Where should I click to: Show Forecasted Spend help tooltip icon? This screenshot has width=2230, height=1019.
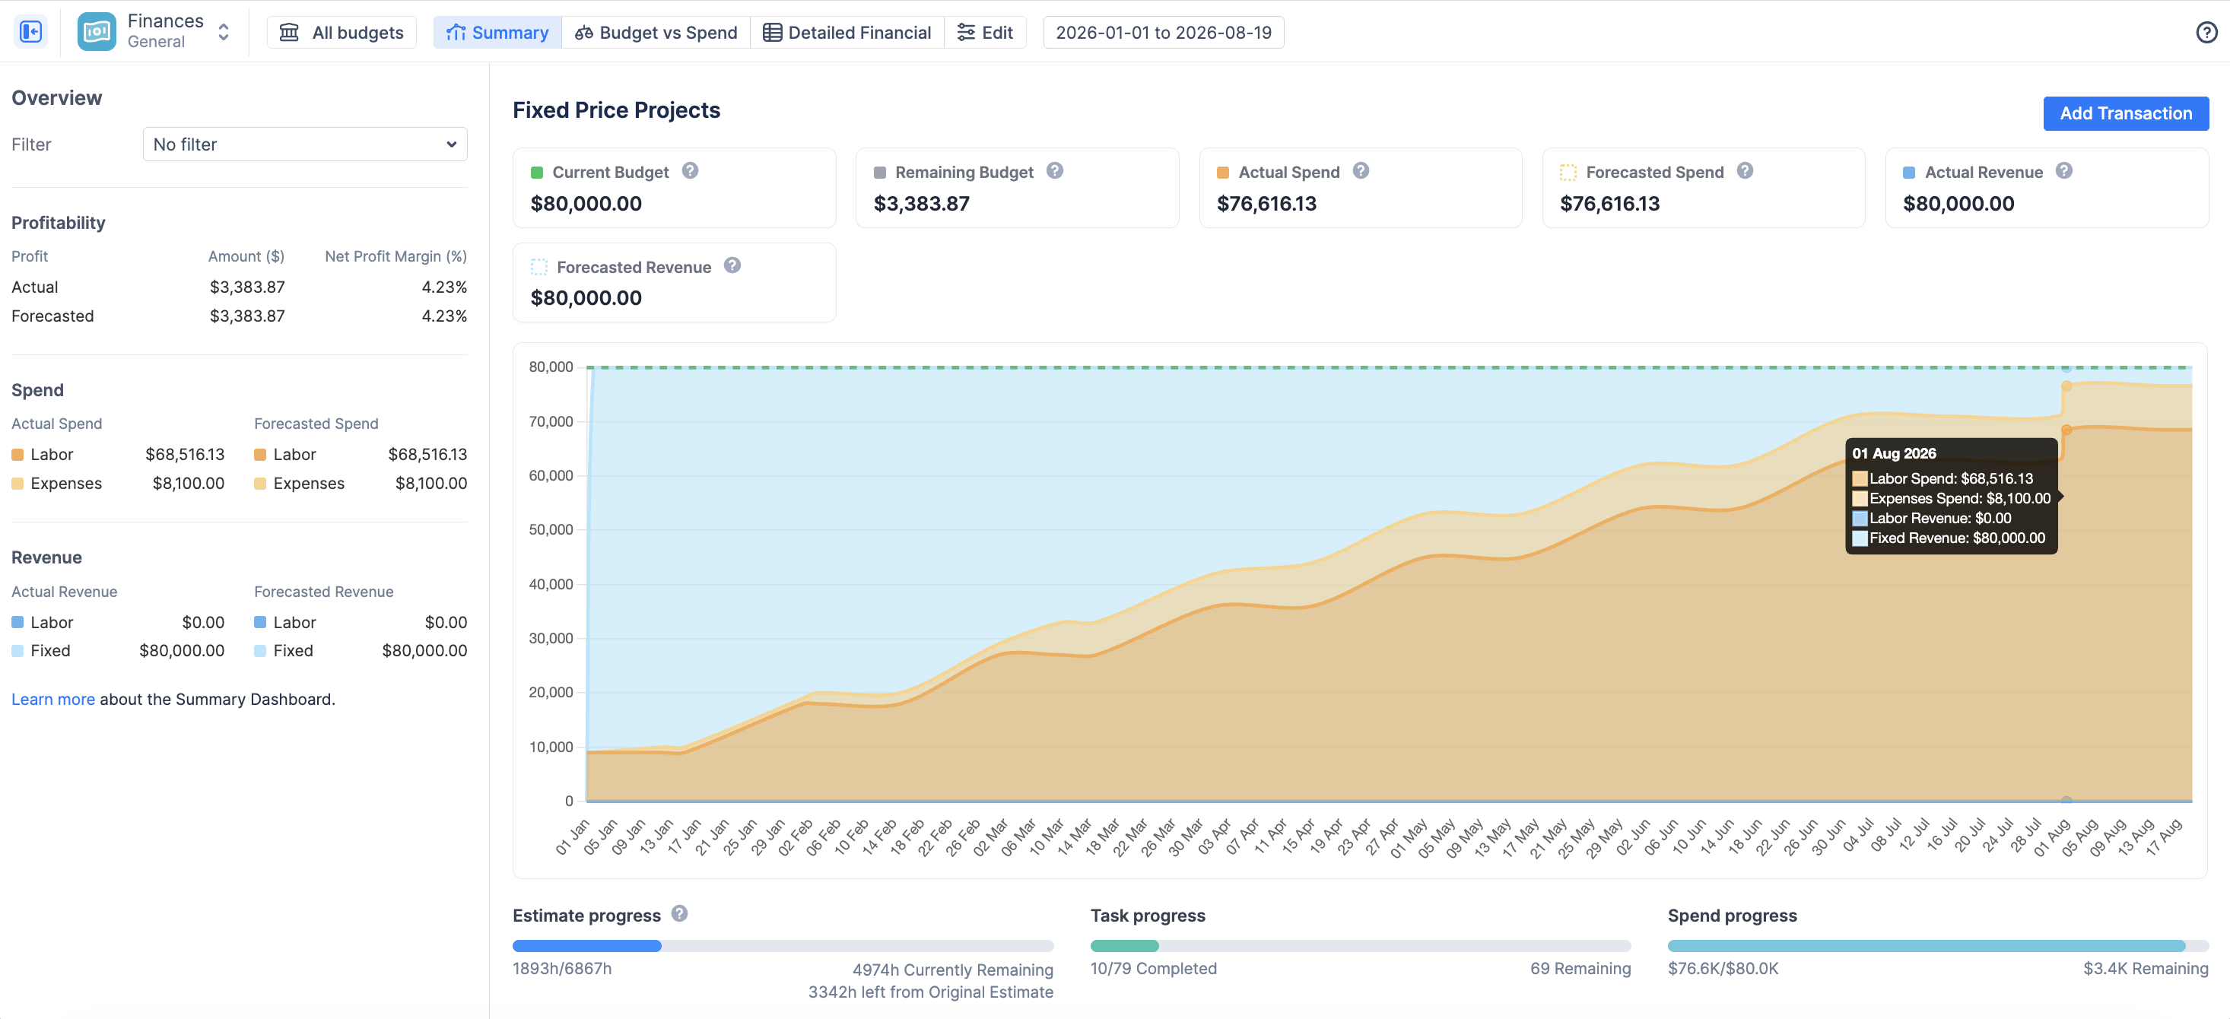[1746, 170]
